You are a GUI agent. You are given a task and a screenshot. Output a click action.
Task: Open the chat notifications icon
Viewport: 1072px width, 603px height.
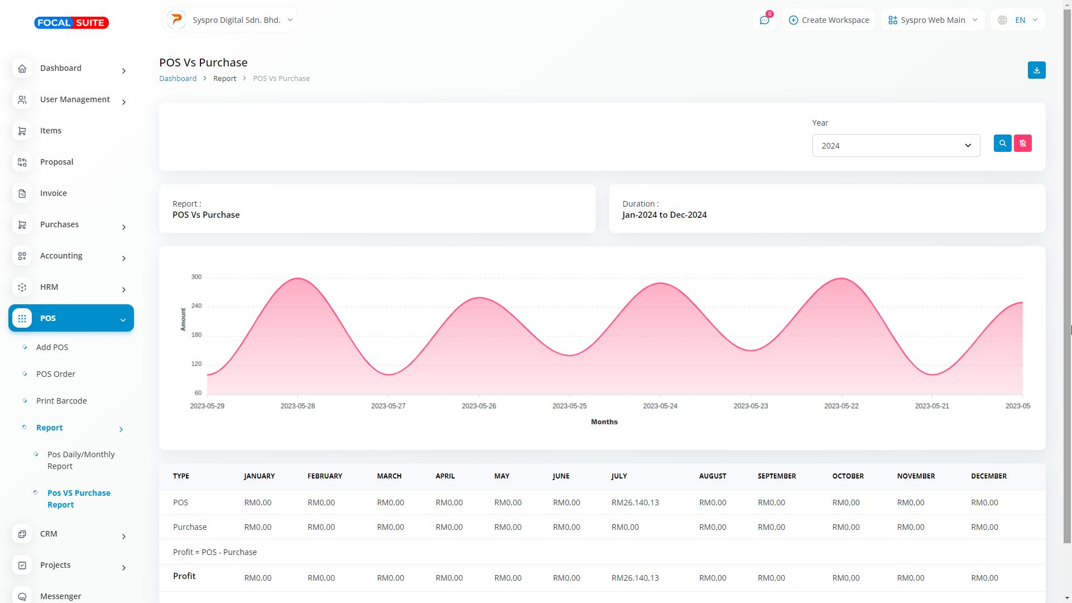[x=764, y=20]
